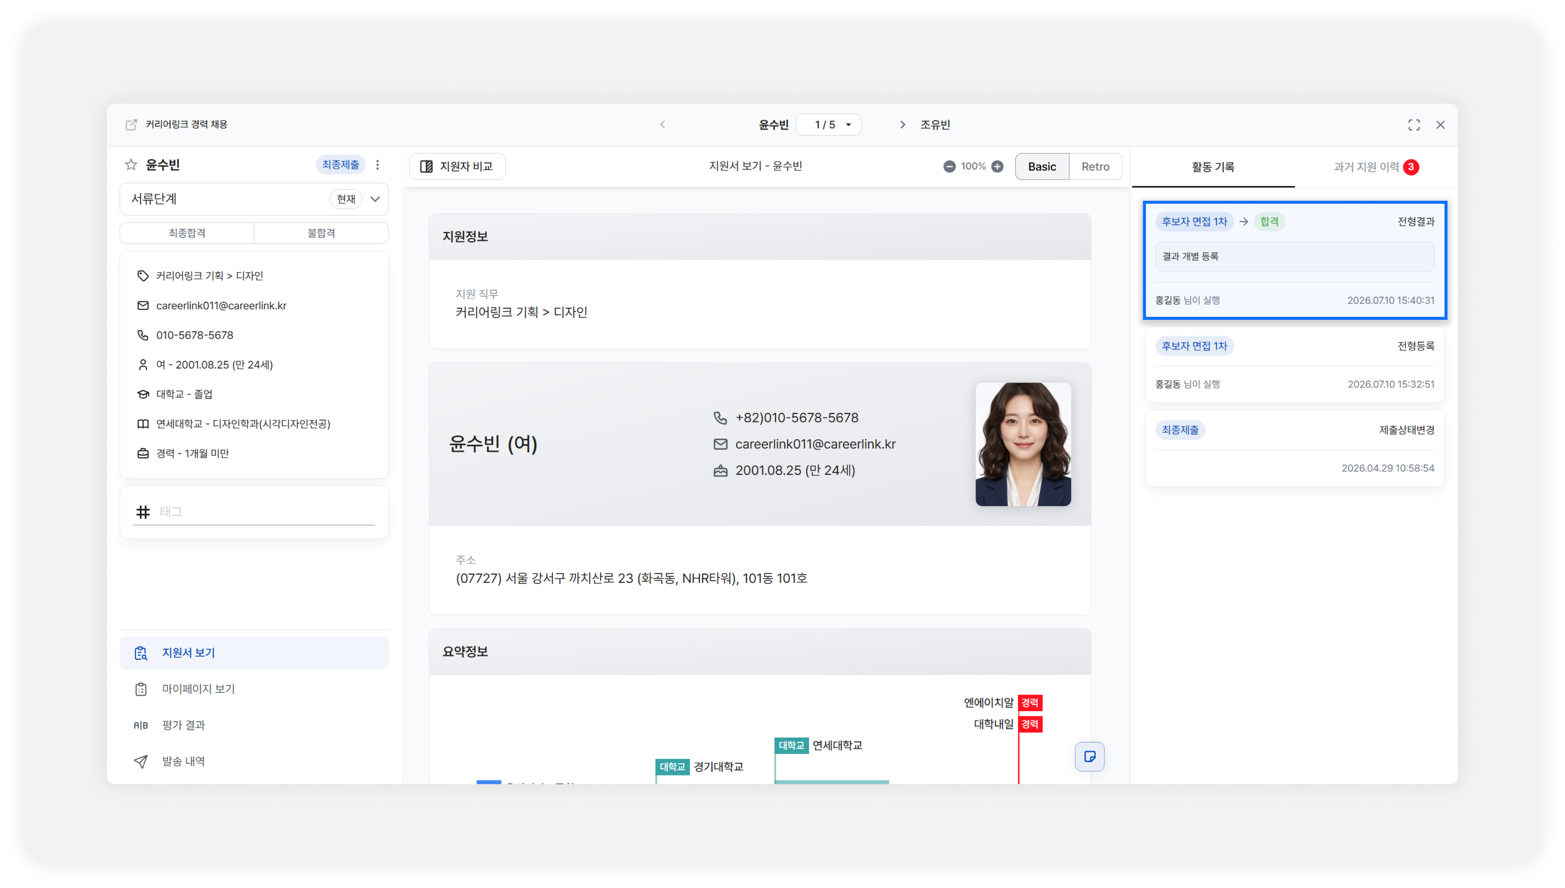Screen dimensions: 1565x888
Task: Click the 전형등록 activity card
Action: pos(1294,365)
